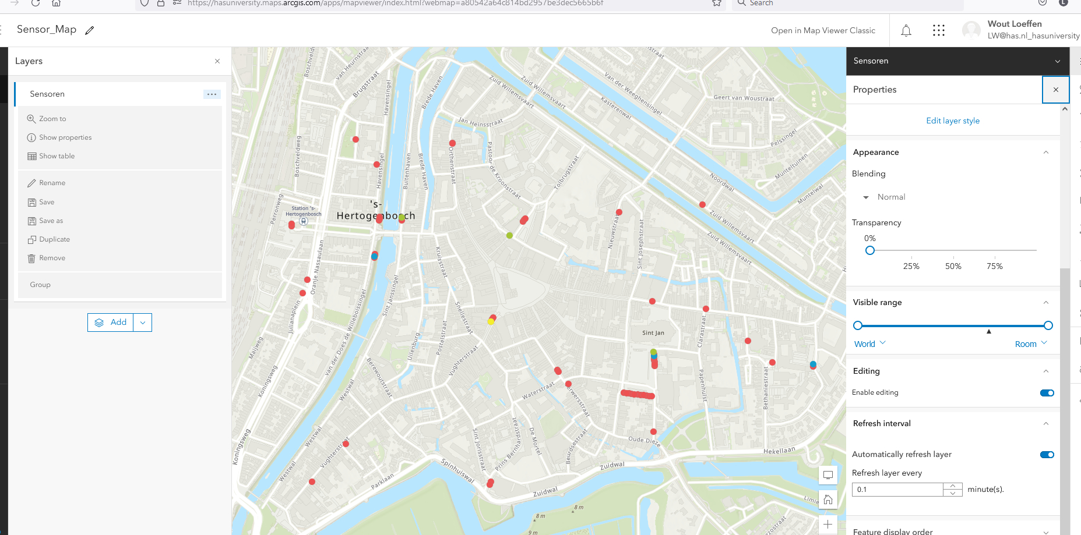Click the map home extent button
The width and height of the screenshot is (1081, 535).
828,499
